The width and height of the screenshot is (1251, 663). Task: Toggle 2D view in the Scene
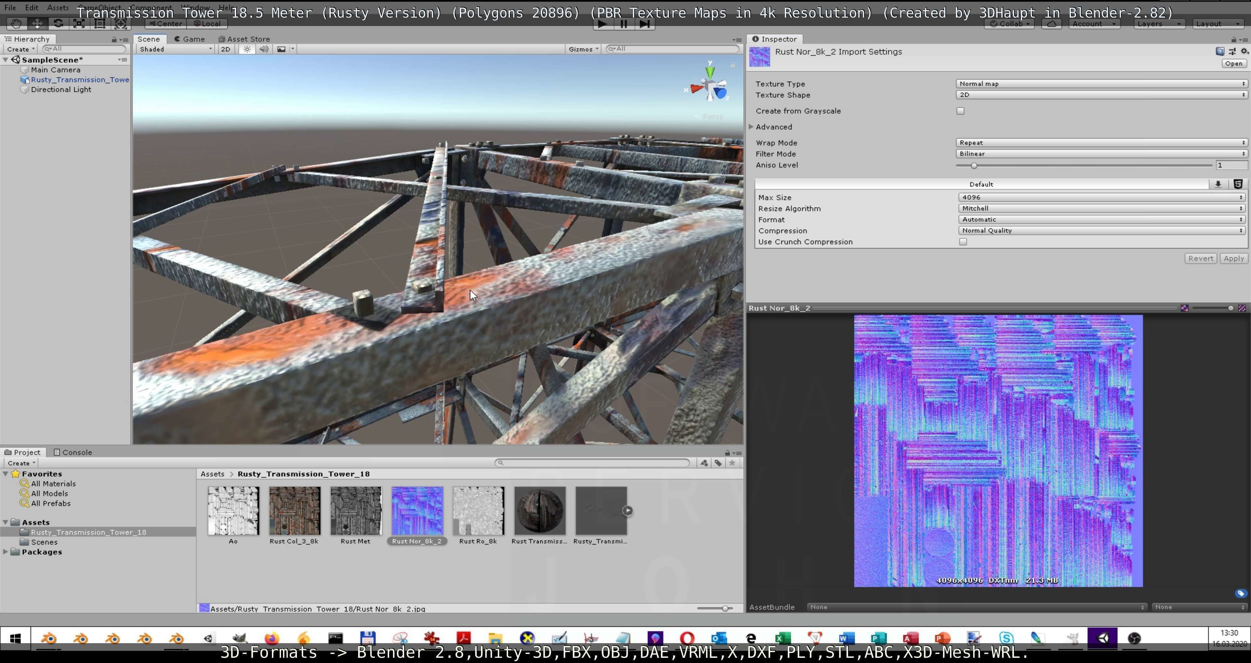(225, 49)
